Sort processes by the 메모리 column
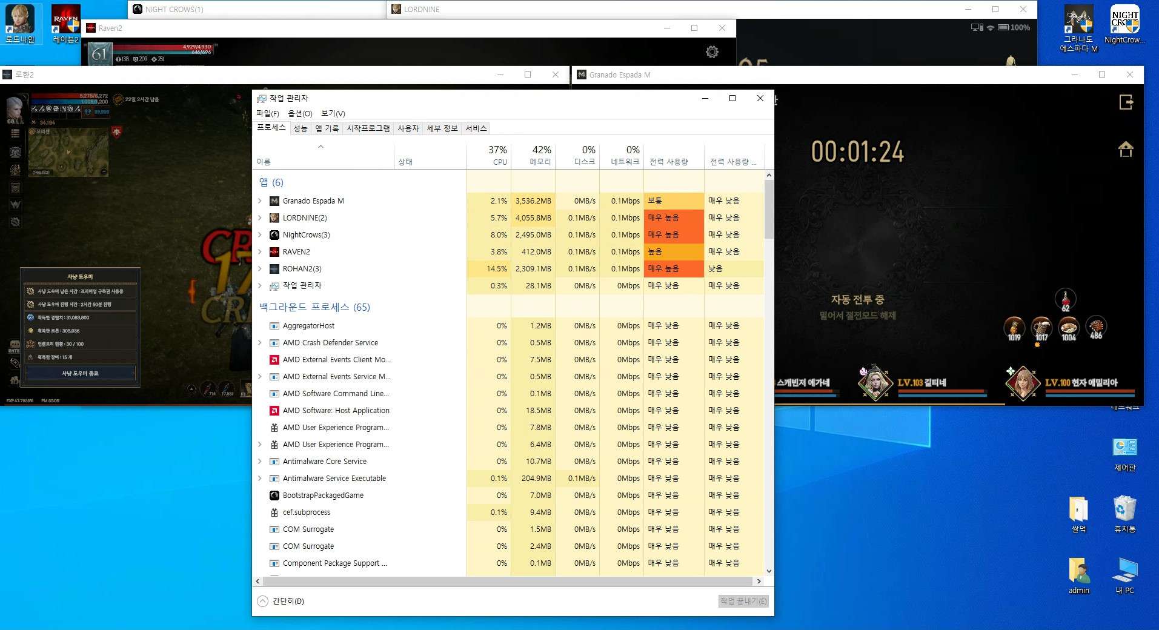The image size is (1159, 630). pyautogui.click(x=533, y=155)
